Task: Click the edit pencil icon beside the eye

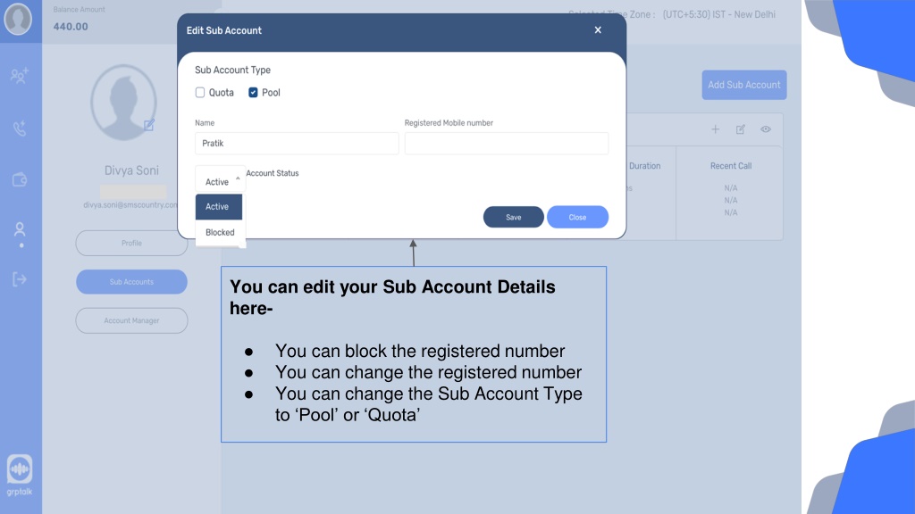Action: [741, 129]
